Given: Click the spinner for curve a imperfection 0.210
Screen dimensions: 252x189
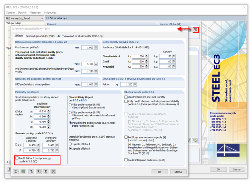Looking at the screenshot, I should click(49, 111).
